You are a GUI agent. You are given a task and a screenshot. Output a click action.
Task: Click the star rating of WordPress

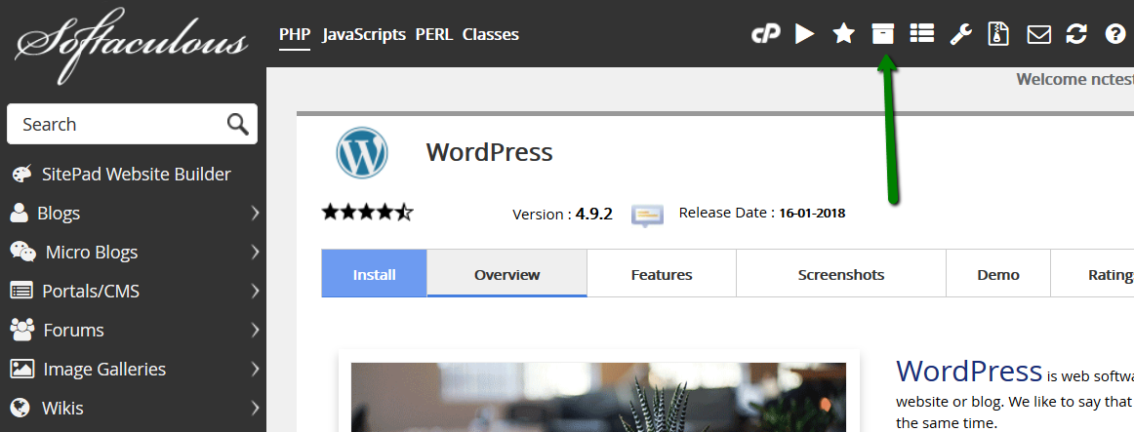[367, 213]
